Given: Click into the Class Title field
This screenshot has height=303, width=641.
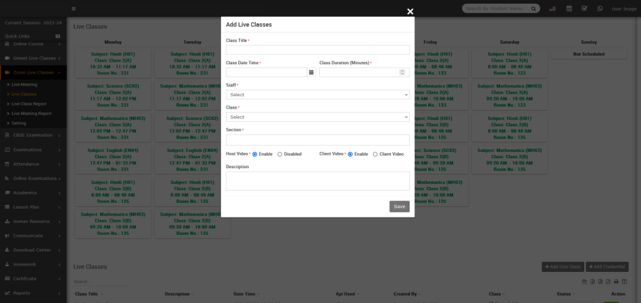Looking at the screenshot, I should click(x=317, y=50).
